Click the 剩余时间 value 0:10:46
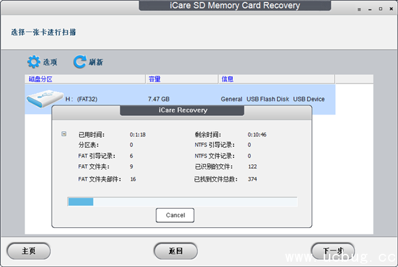 (257, 134)
